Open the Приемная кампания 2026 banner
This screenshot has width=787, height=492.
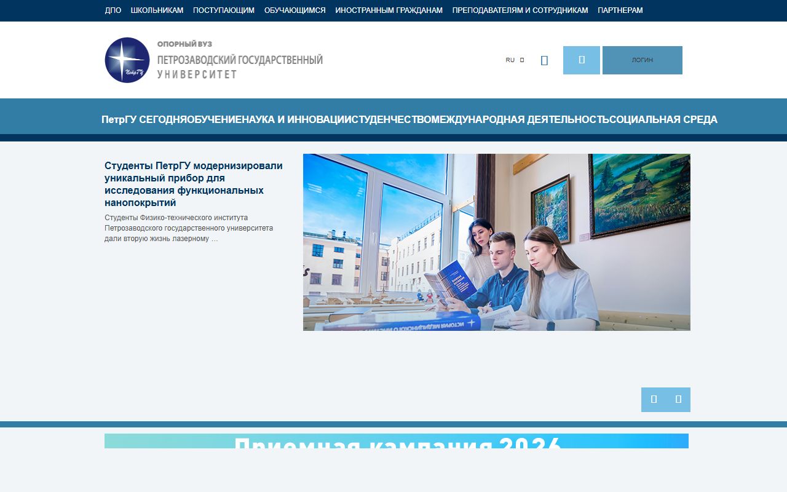click(397, 441)
